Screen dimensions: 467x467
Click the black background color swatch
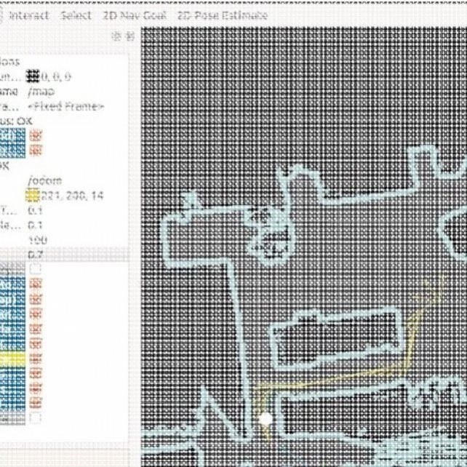[x=33, y=76]
